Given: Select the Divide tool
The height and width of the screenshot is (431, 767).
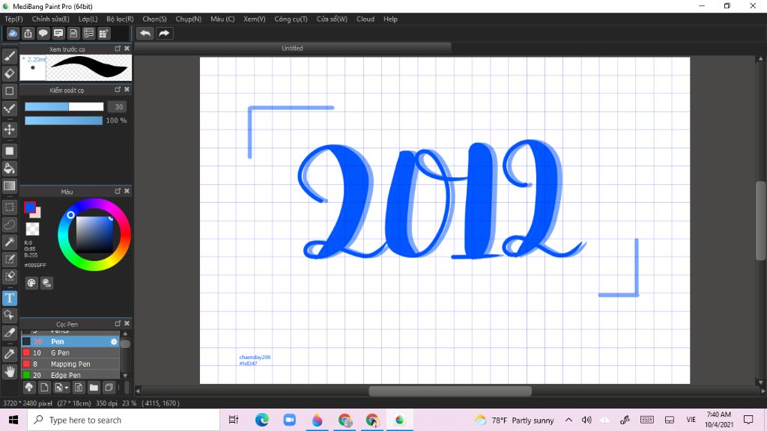Looking at the screenshot, I should (9, 333).
